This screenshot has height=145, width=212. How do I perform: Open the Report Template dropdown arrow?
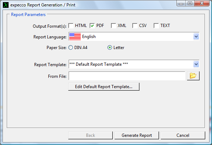pos(196,64)
